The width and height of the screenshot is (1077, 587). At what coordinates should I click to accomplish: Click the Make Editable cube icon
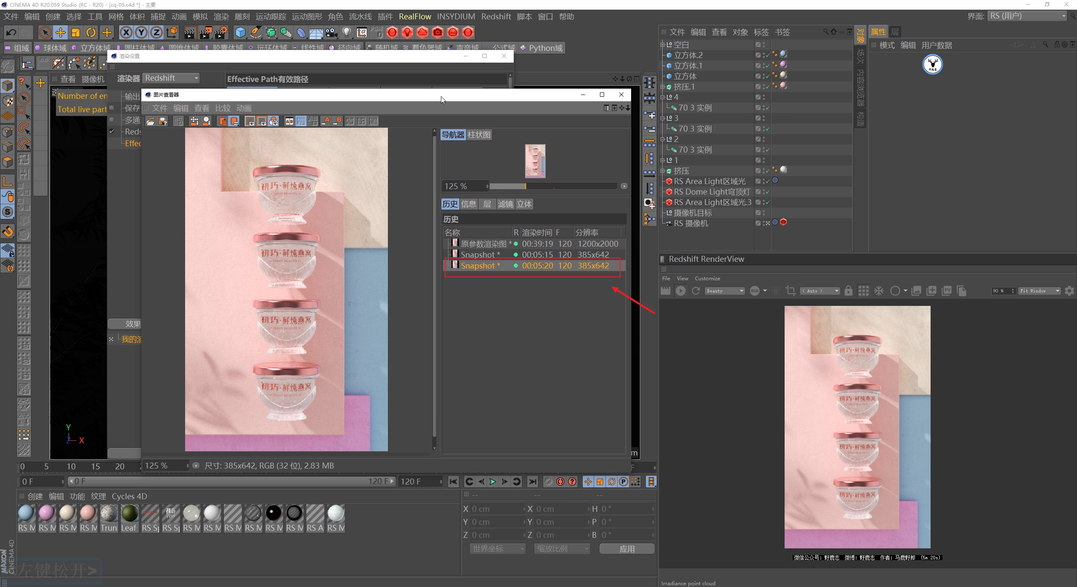[x=8, y=86]
